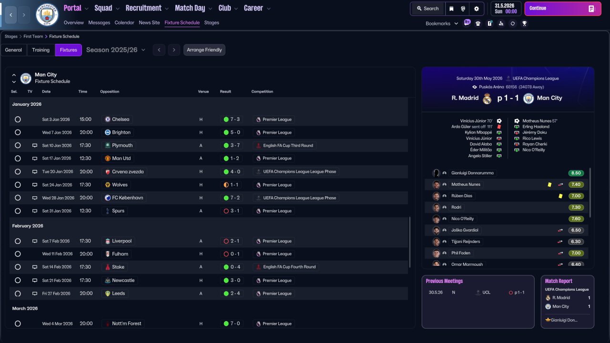Click Matheus Nunes's yellow card icon
Viewport: 610px width, 343px height.
pyautogui.click(x=549, y=184)
